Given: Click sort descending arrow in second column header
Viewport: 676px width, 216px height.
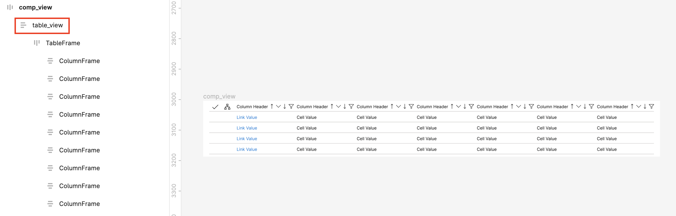Looking at the screenshot, I should (345, 106).
